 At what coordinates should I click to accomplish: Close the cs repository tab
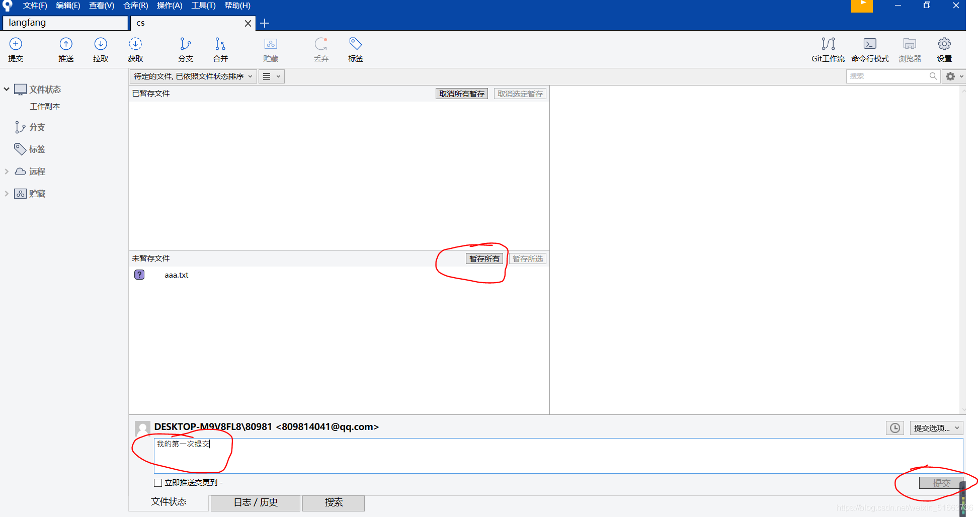pyautogui.click(x=248, y=23)
